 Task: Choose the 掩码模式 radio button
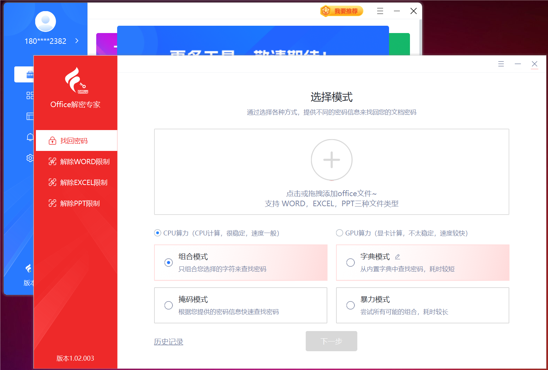point(168,305)
